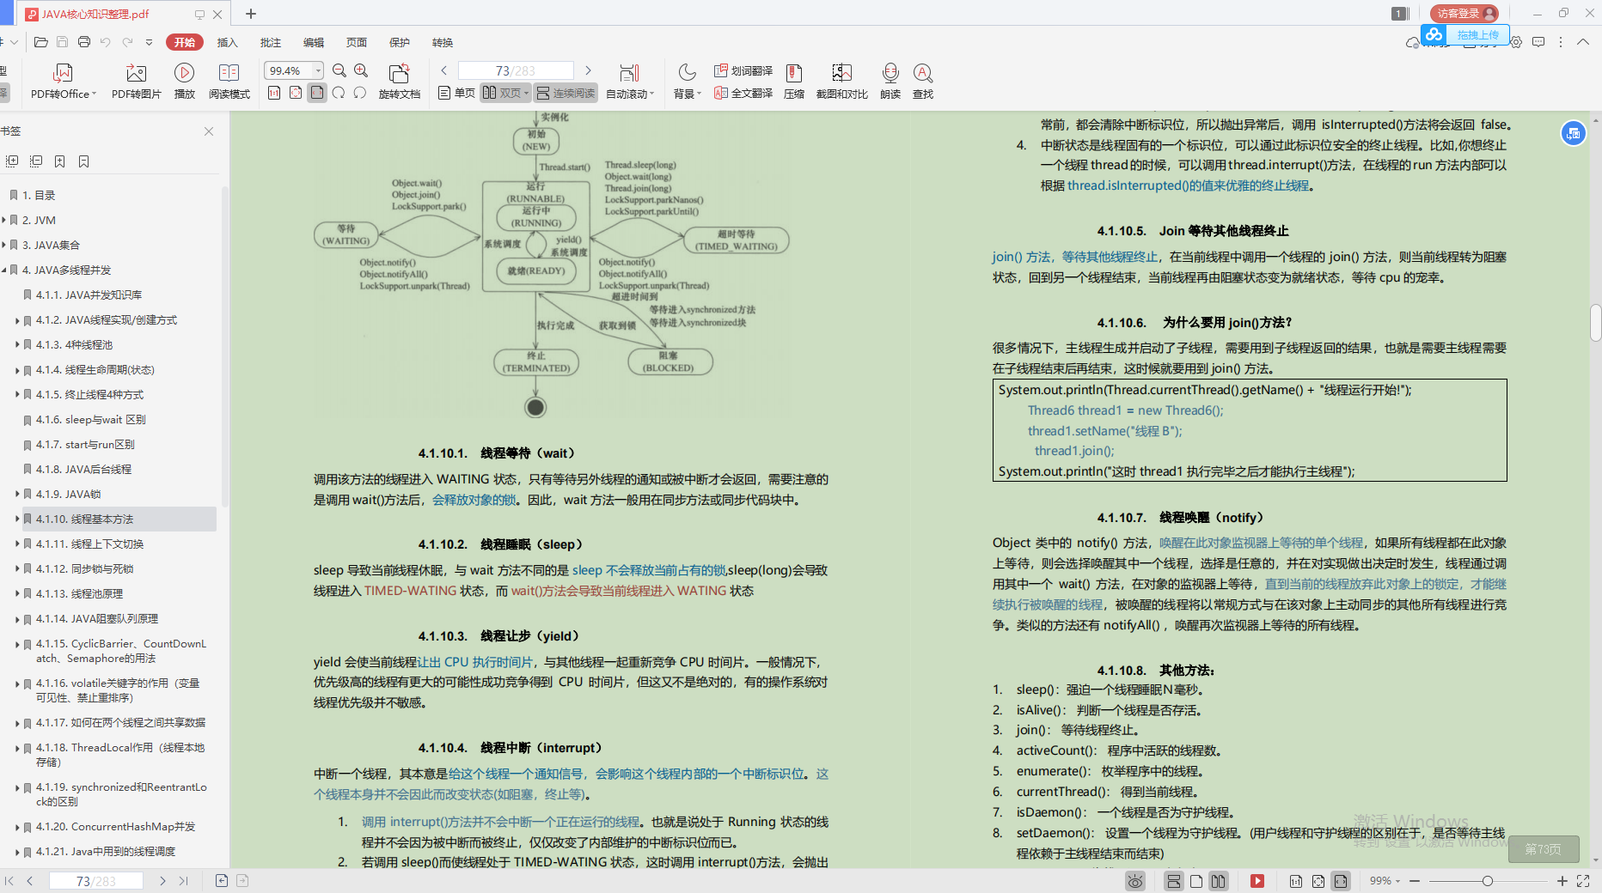The width and height of the screenshot is (1602, 893).
Task: Click the PDF转图片 tool
Action: 136,82
